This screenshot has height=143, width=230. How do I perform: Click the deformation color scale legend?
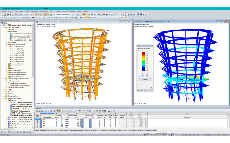143,61
